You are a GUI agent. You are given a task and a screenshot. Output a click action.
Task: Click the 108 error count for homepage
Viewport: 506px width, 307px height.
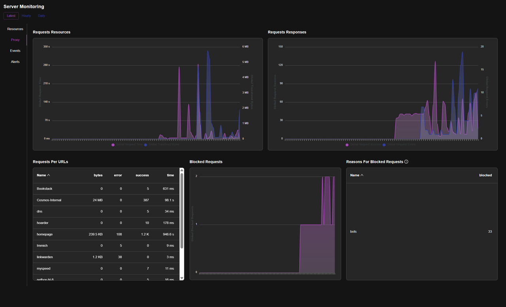119,234
